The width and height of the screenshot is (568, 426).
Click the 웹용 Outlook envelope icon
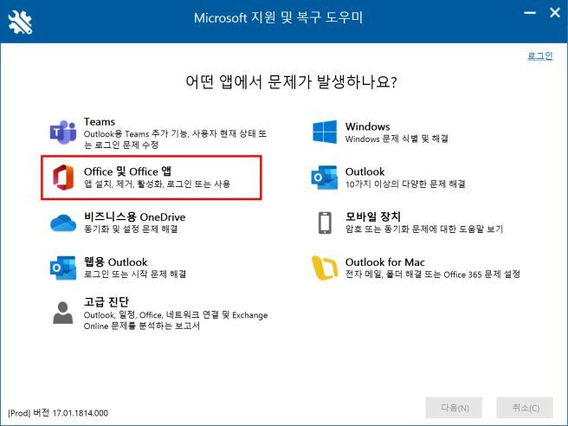tap(63, 268)
